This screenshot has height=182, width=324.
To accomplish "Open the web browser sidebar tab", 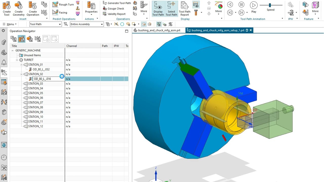I will pyautogui.click(x=4, y=145).
